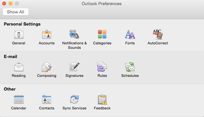
Task: Open the Categories colored squares icon
Action: 102,34
